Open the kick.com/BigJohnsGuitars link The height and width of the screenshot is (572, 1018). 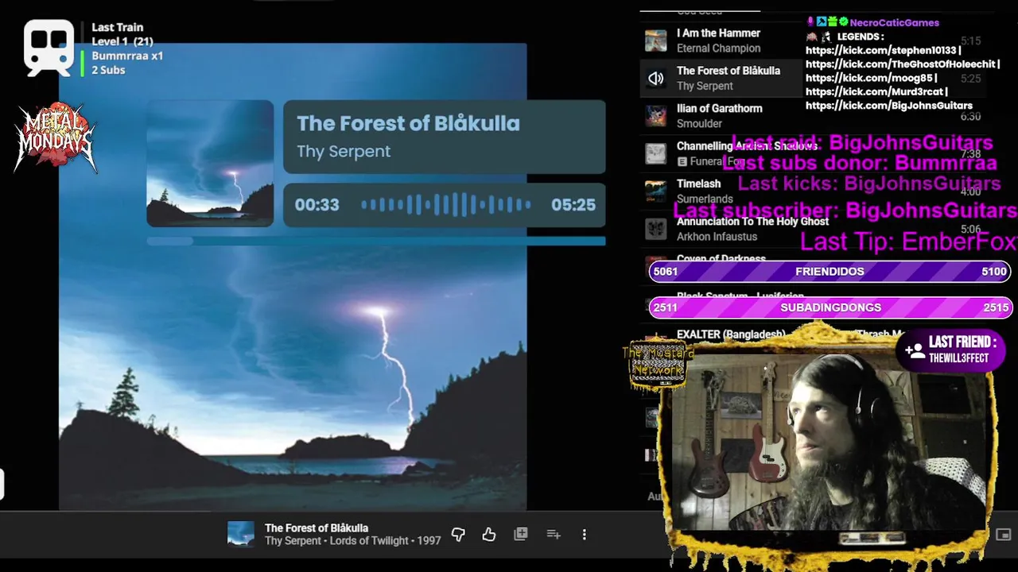coord(889,105)
